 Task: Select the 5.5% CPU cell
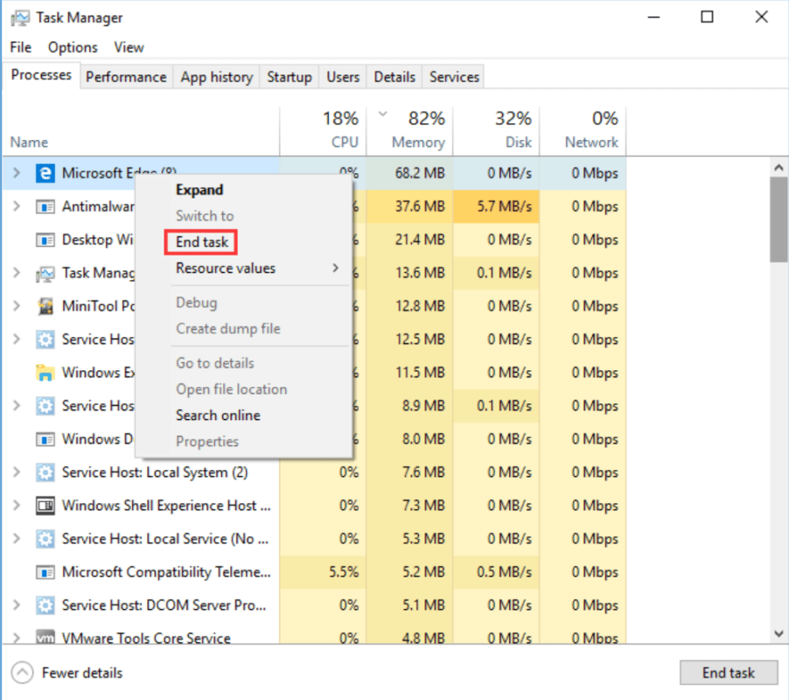coord(323,571)
